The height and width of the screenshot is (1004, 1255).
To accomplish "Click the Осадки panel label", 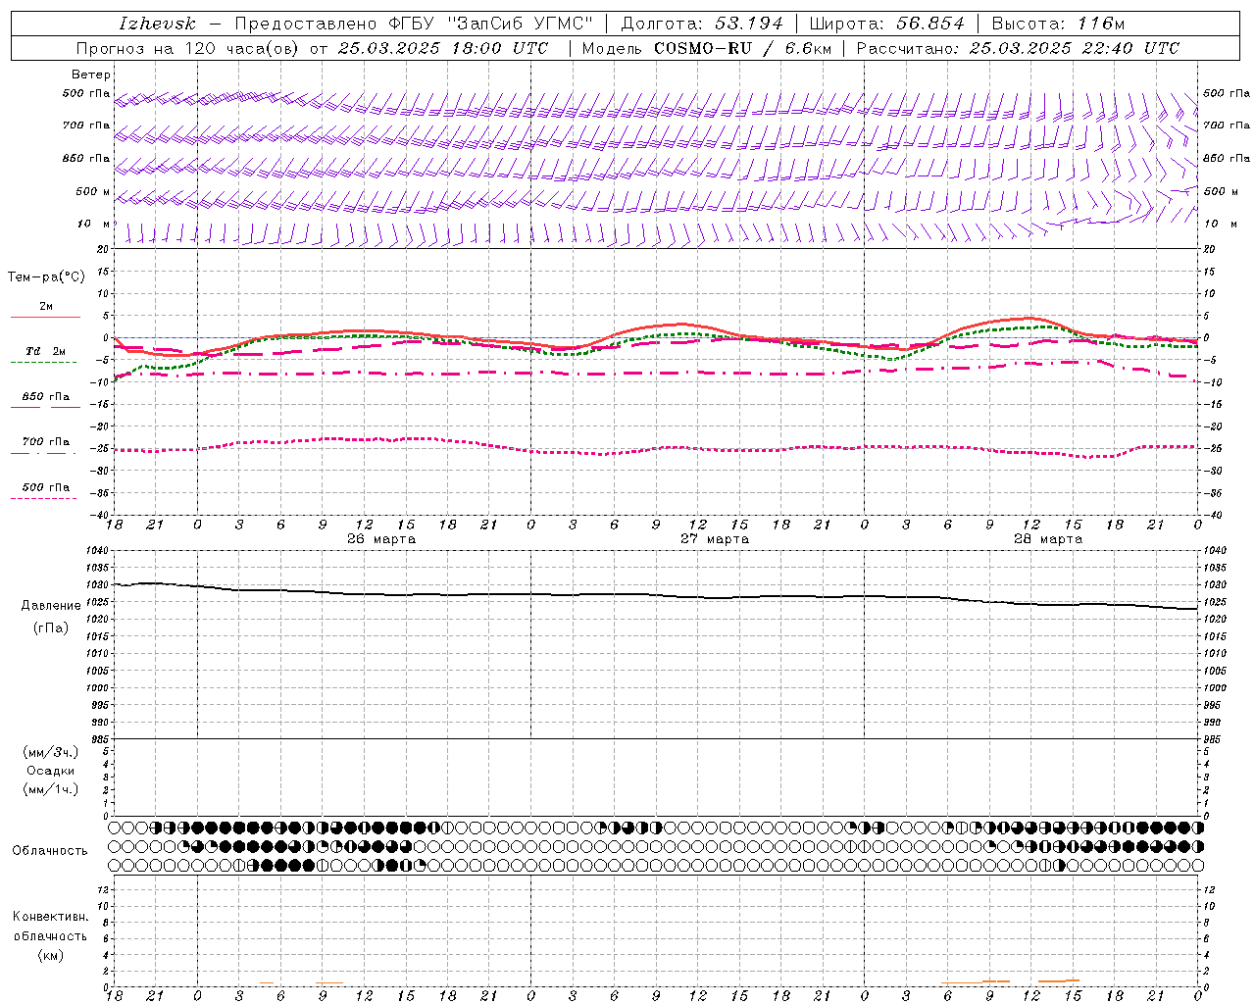I will click(51, 771).
